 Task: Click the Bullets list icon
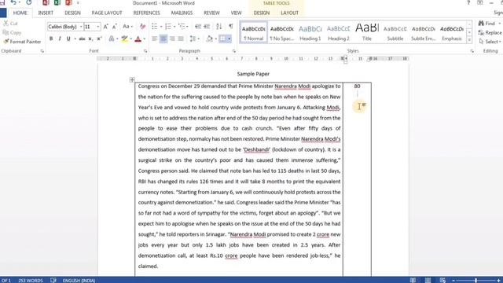pyautogui.click(x=154, y=27)
